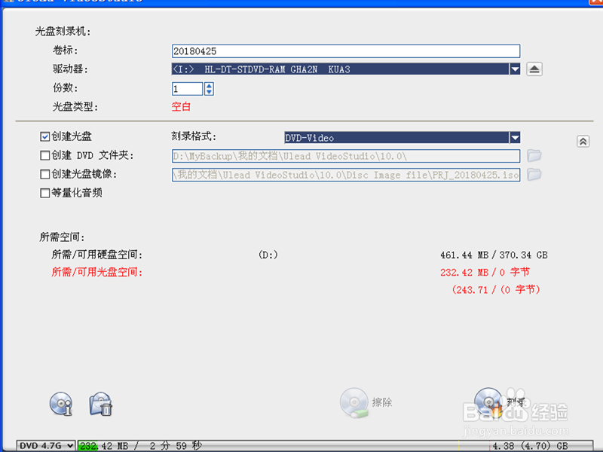
Task: Open the 驱动器 drive selection dropdown
Action: [x=516, y=69]
